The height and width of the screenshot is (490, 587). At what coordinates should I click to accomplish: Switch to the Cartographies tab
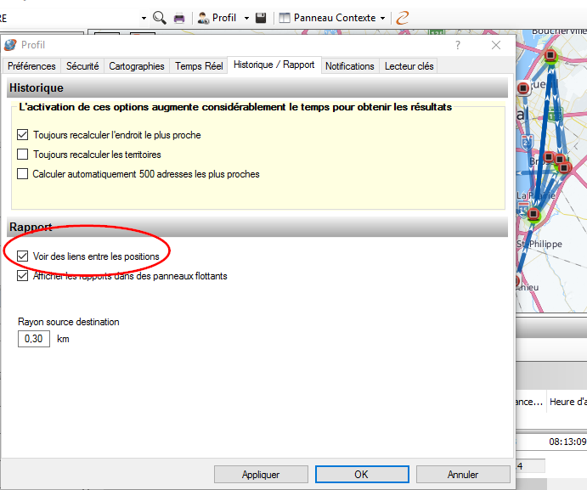137,66
